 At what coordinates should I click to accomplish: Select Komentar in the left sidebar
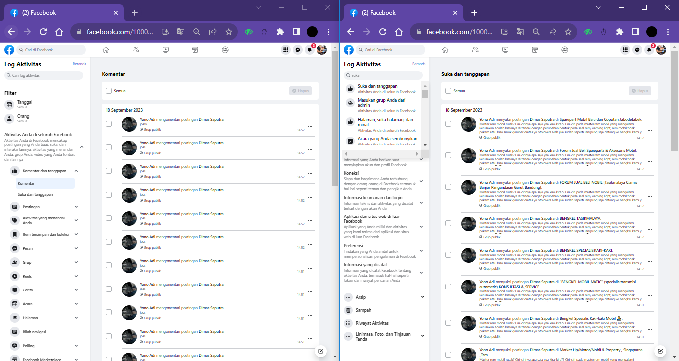coord(45,183)
